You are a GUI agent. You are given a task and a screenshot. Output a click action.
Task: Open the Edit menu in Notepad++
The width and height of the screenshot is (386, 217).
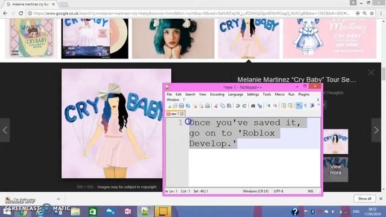click(179, 94)
